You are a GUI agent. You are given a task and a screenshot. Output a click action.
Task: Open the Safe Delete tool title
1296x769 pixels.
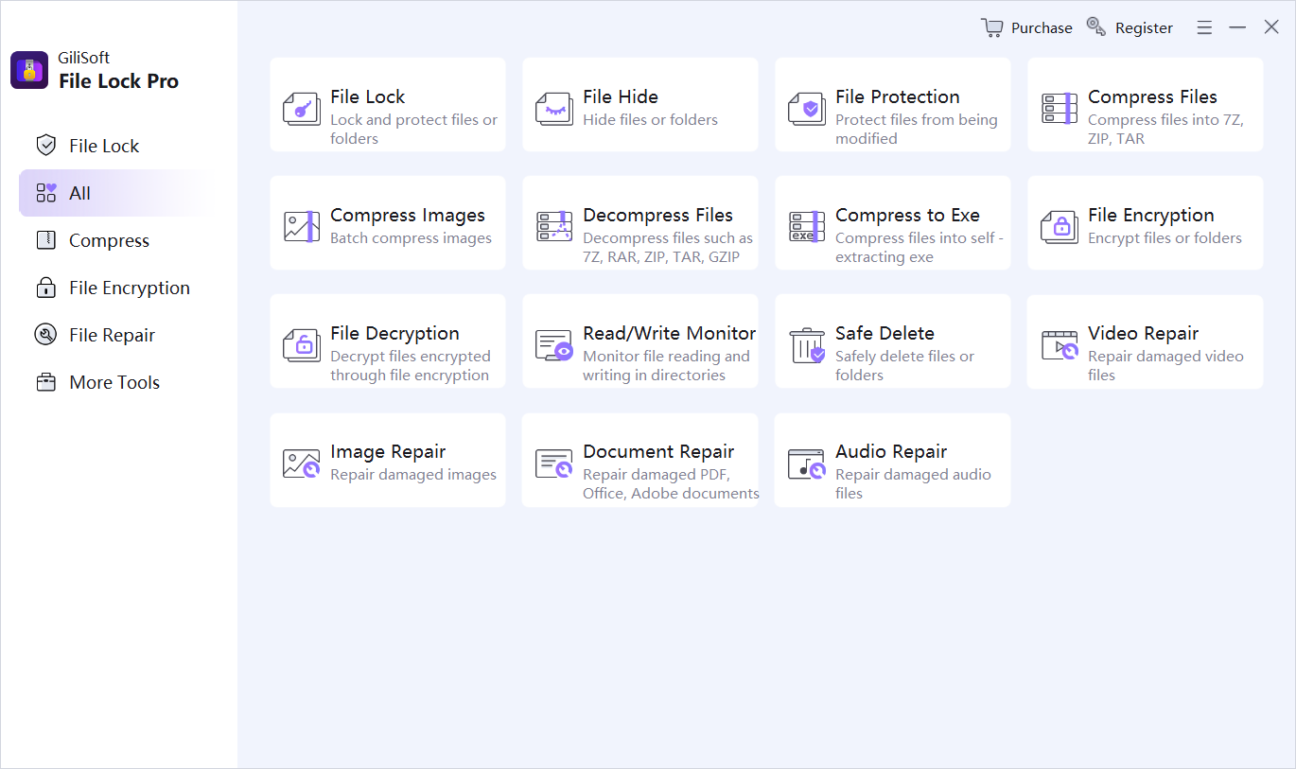pyautogui.click(x=884, y=333)
